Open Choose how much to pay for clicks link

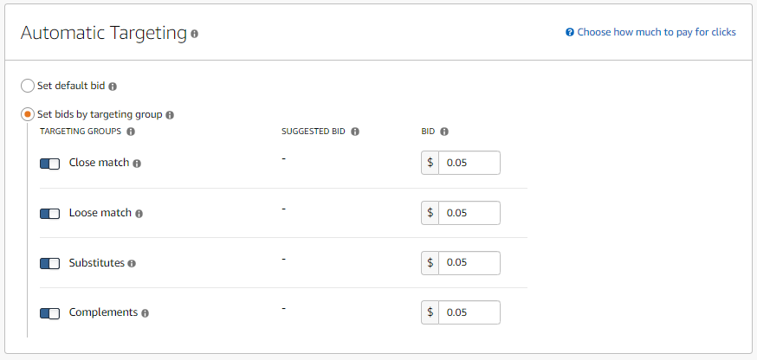[x=650, y=32]
